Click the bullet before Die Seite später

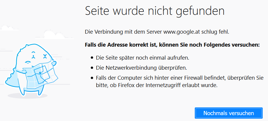click(92, 58)
